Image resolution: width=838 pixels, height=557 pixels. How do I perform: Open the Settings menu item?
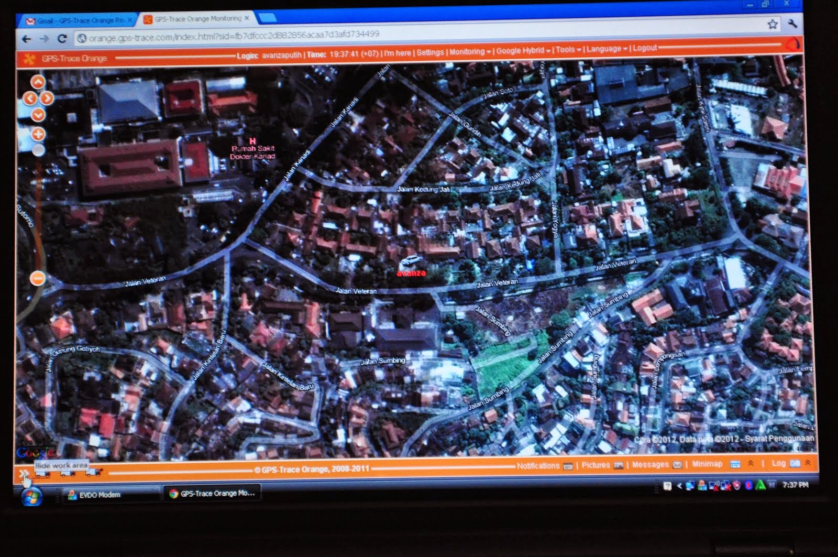(x=430, y=52)
